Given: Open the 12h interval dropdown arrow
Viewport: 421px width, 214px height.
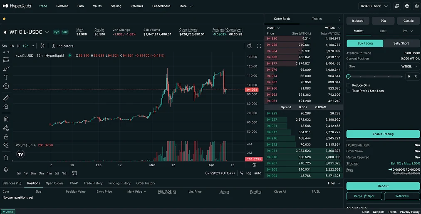Looking at the screenshot, I should (x=33, y=46).
